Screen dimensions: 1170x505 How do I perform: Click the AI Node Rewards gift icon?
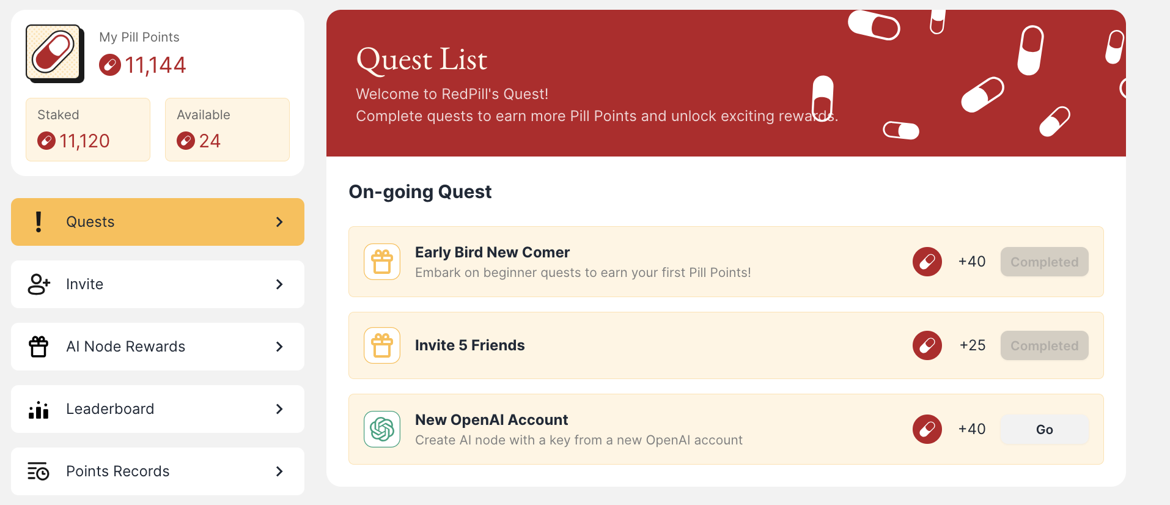[39, 347]
